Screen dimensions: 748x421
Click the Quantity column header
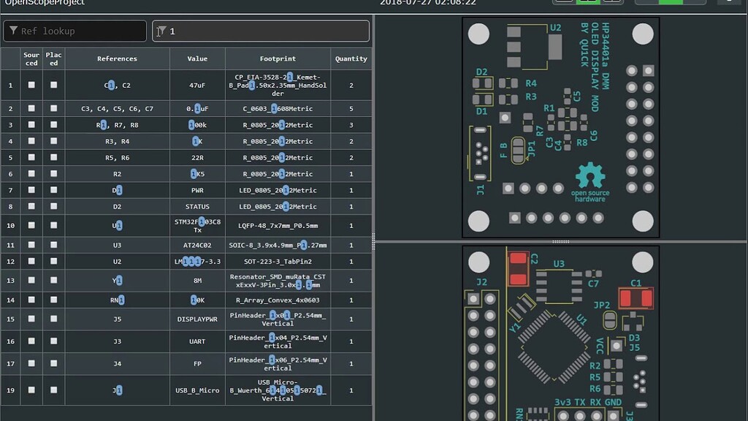[x=351, y=59]
